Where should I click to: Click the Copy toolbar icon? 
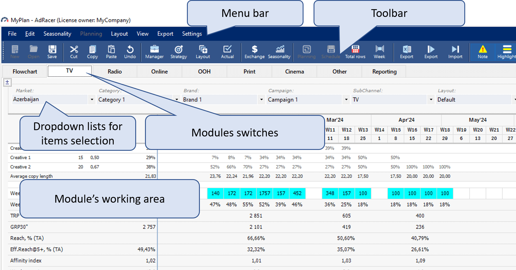(x=92, y=52)
